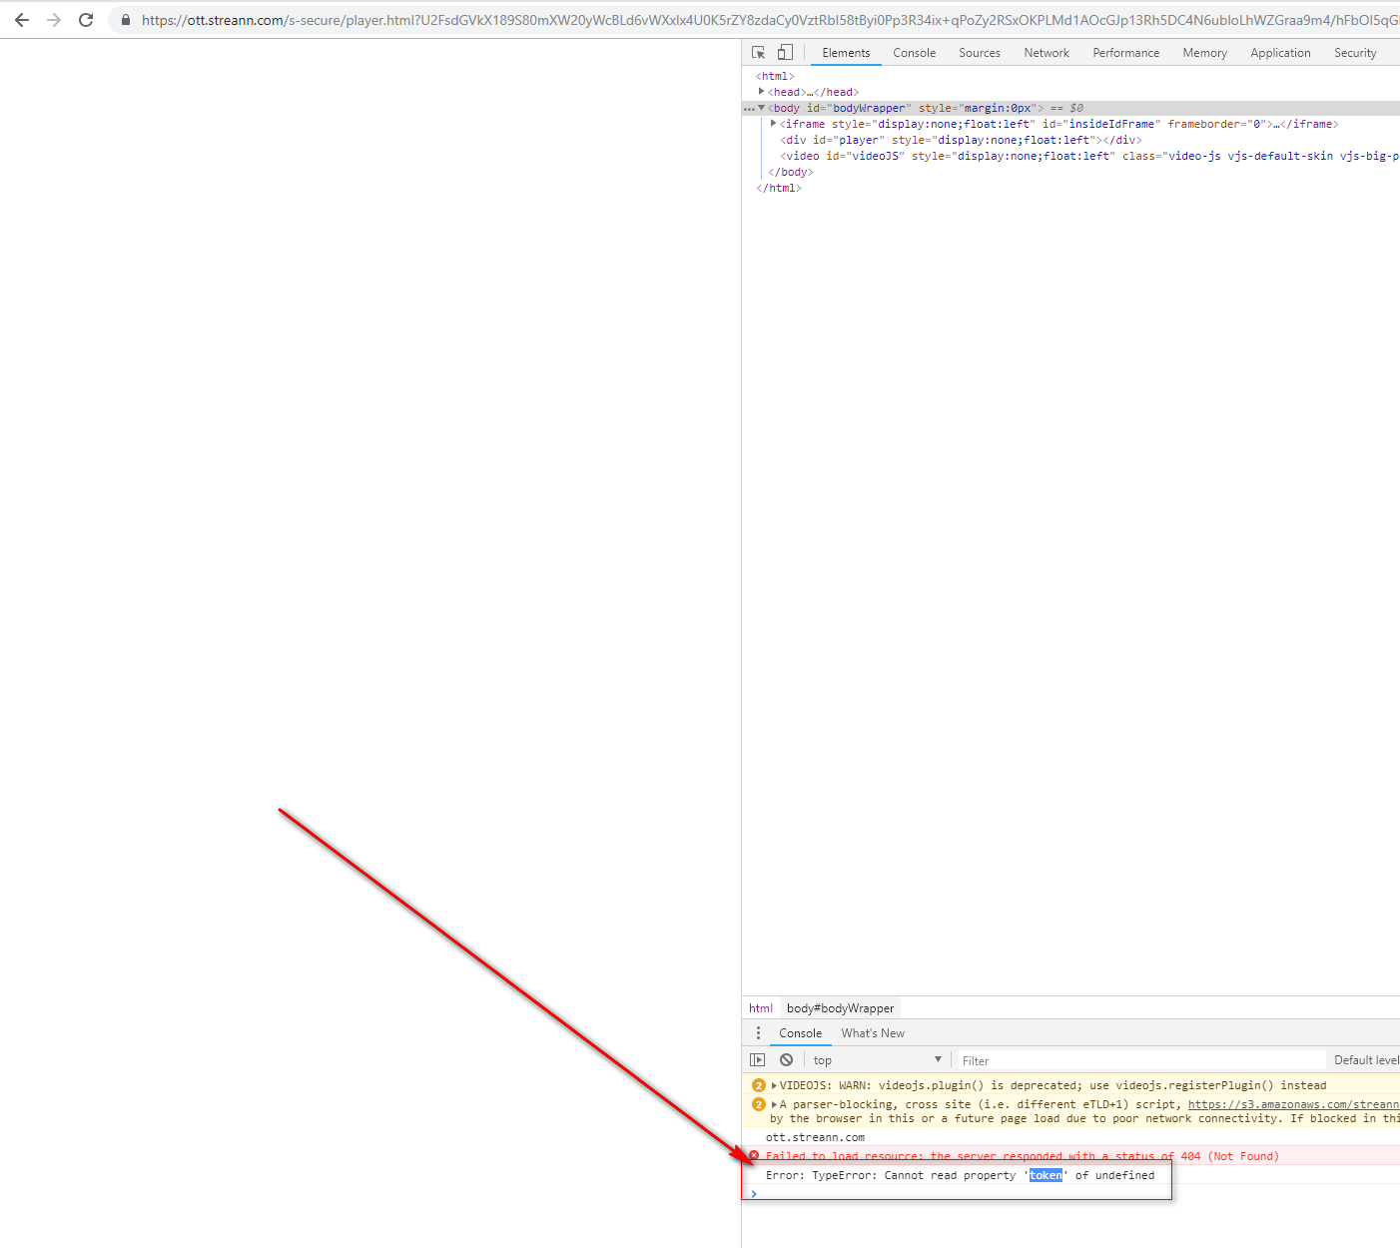This screenshot has width=1400, height=1248.
Task: Activate the inspect element picker tool
Action: click(x=759, y=53)
